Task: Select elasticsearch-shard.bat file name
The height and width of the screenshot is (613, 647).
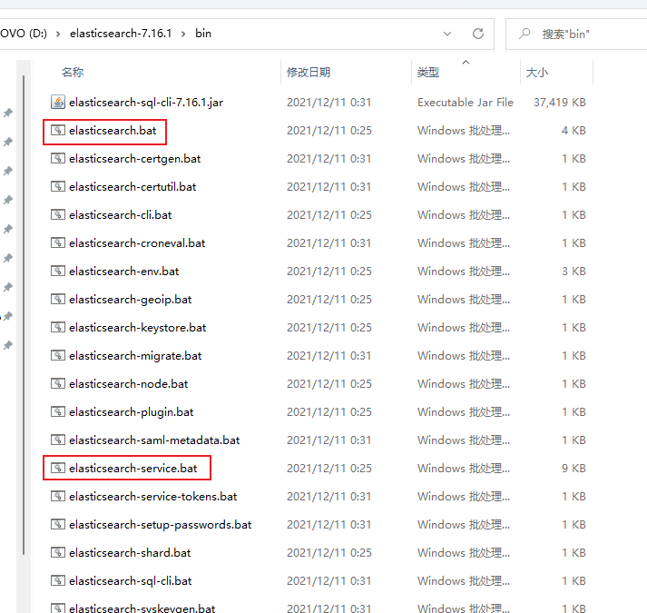Action: [x=130, y=553]
